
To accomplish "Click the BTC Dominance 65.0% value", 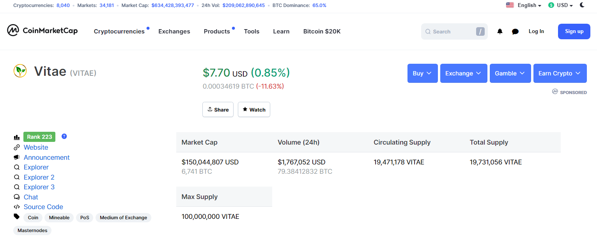I will pos(319,5).
